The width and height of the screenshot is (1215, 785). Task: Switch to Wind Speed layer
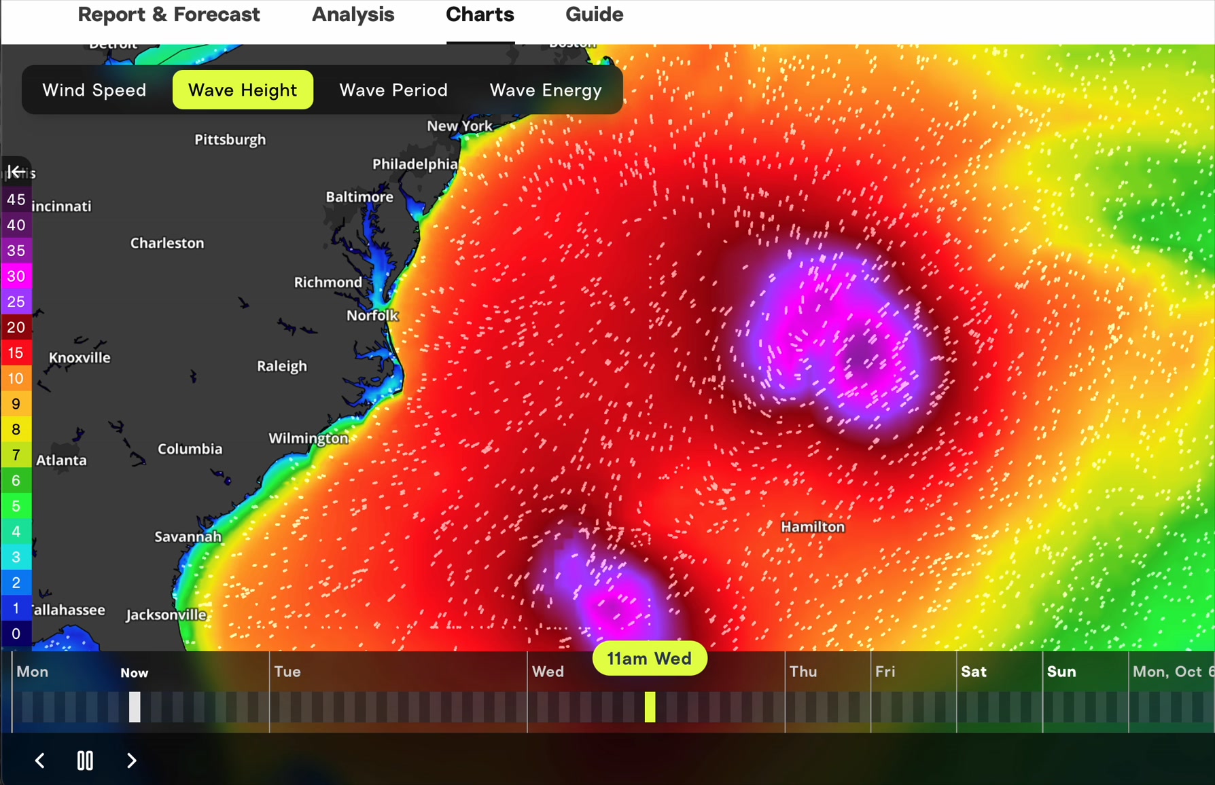(94, 90)
